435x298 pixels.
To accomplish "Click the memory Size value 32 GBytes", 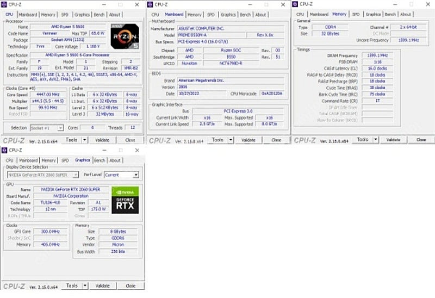I will click(x=330, y=34).
